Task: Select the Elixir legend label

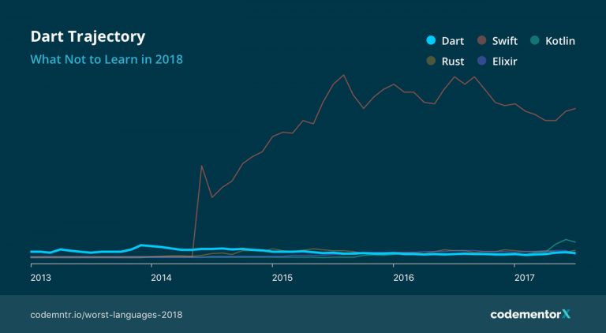Action: pos(505,62)
